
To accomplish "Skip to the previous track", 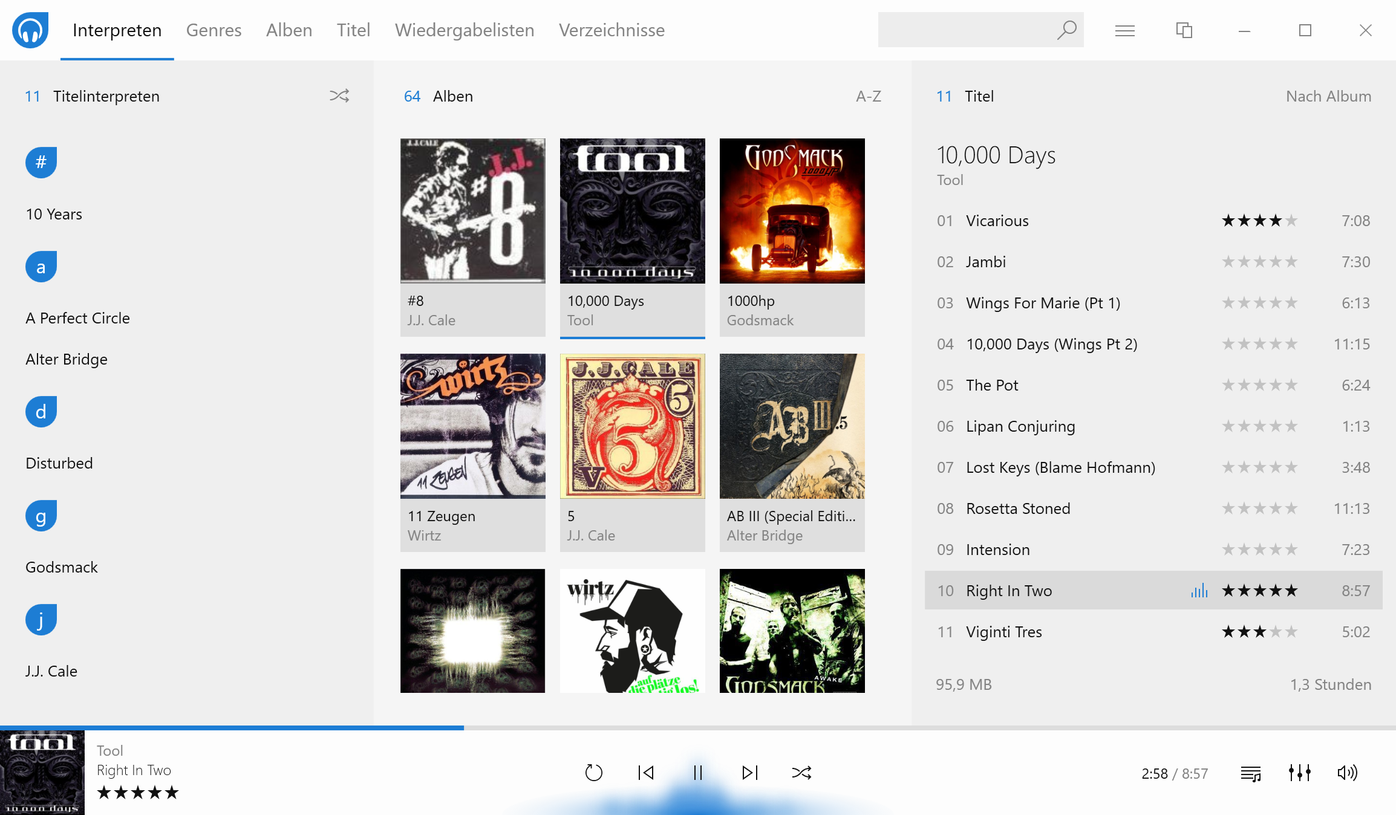I will click(x=646, y=773).
